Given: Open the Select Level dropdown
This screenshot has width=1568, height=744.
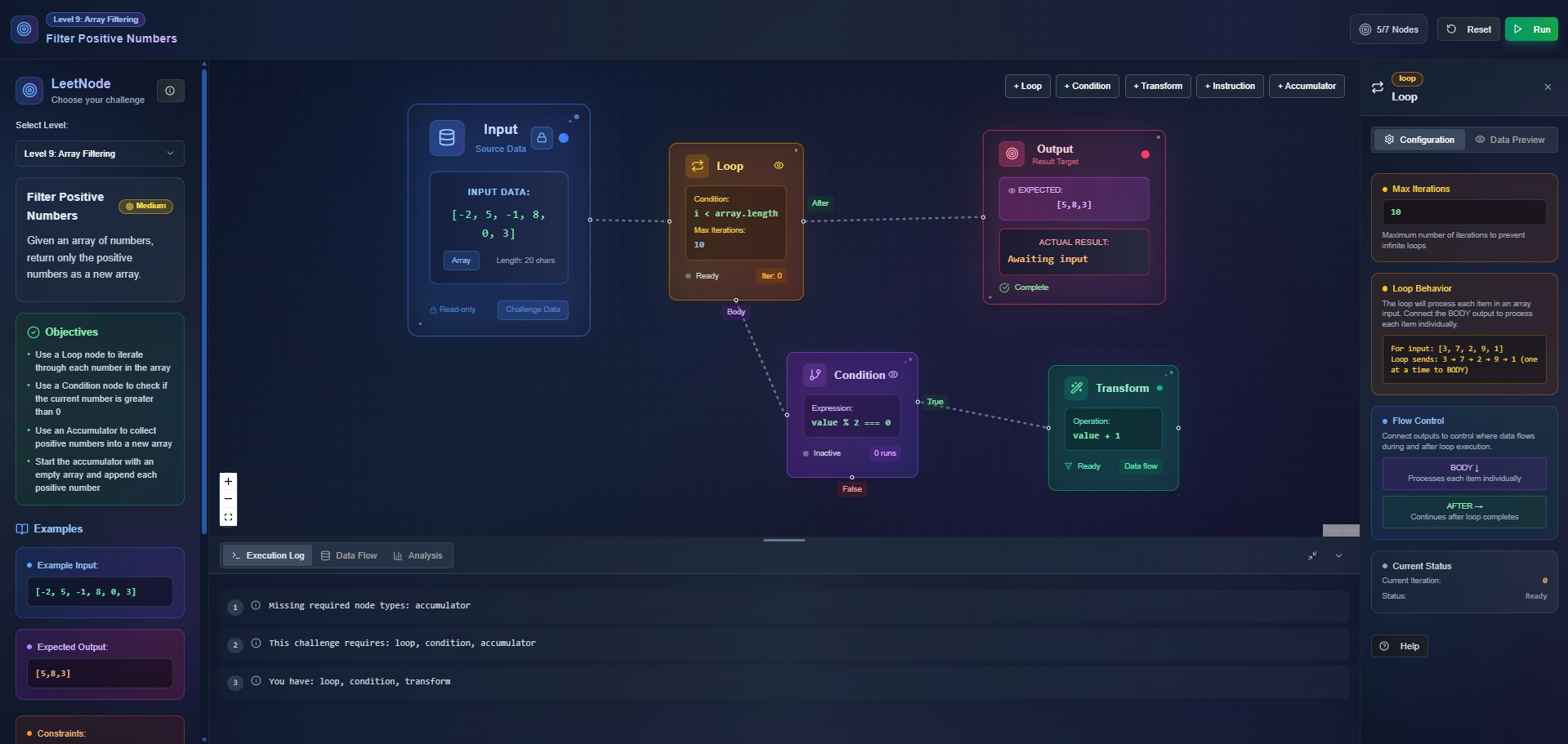Looking at the screenshot, I should pyautogui.click(x=100, y=154).
